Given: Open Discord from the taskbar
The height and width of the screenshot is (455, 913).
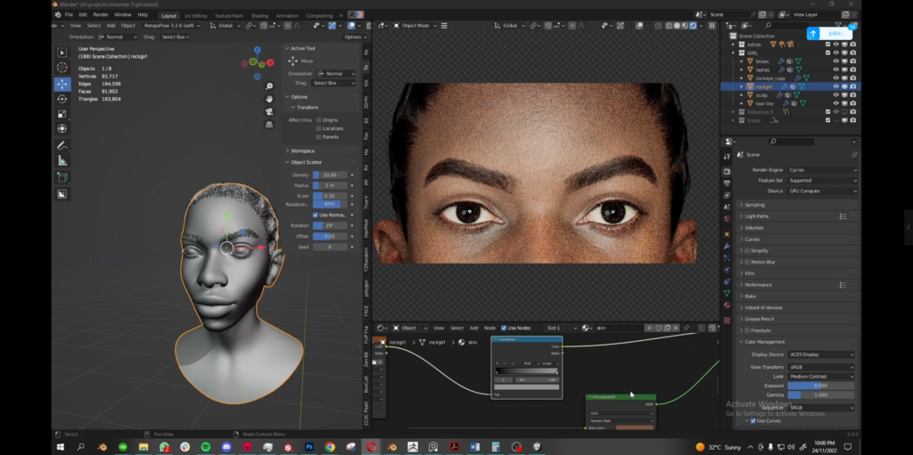Looking at the screenshot, I should pos(226,447).
